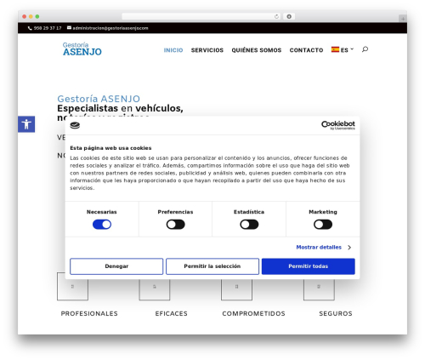The height and width of the screenshot is (360, 425).
Task: Minimize the browser window with yellow button
Action: click(x=31, y=16)
